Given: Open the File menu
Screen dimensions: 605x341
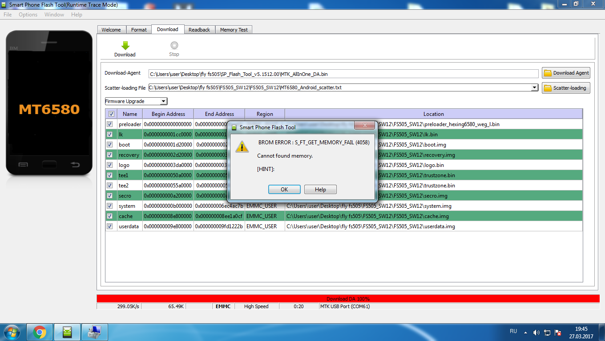Looking at the screenshot, I should pos(8,15).
